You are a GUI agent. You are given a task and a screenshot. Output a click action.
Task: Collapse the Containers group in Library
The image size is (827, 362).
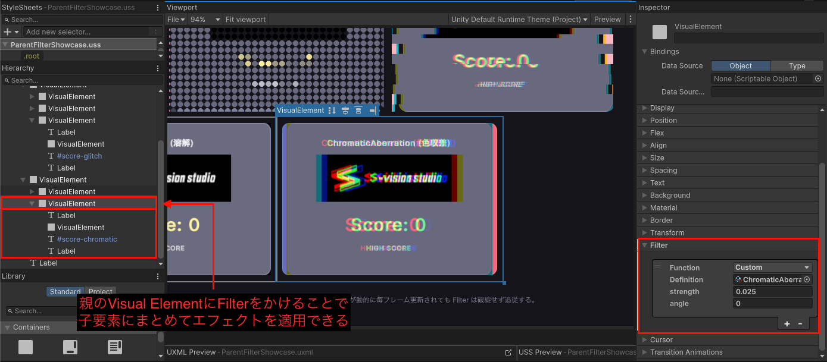(7, 327)
